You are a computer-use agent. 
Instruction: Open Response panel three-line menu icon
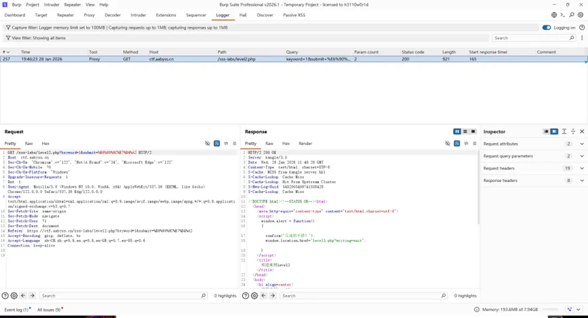click(474, 143)
